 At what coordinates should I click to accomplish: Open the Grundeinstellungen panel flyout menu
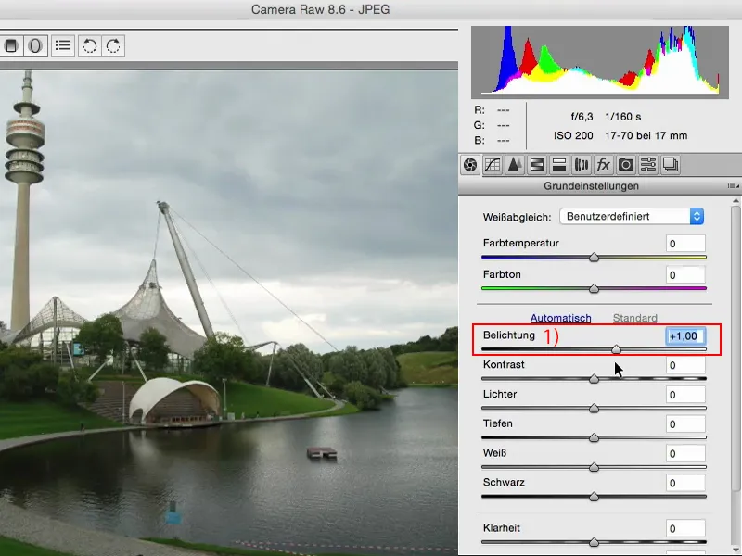coord(733,186)
